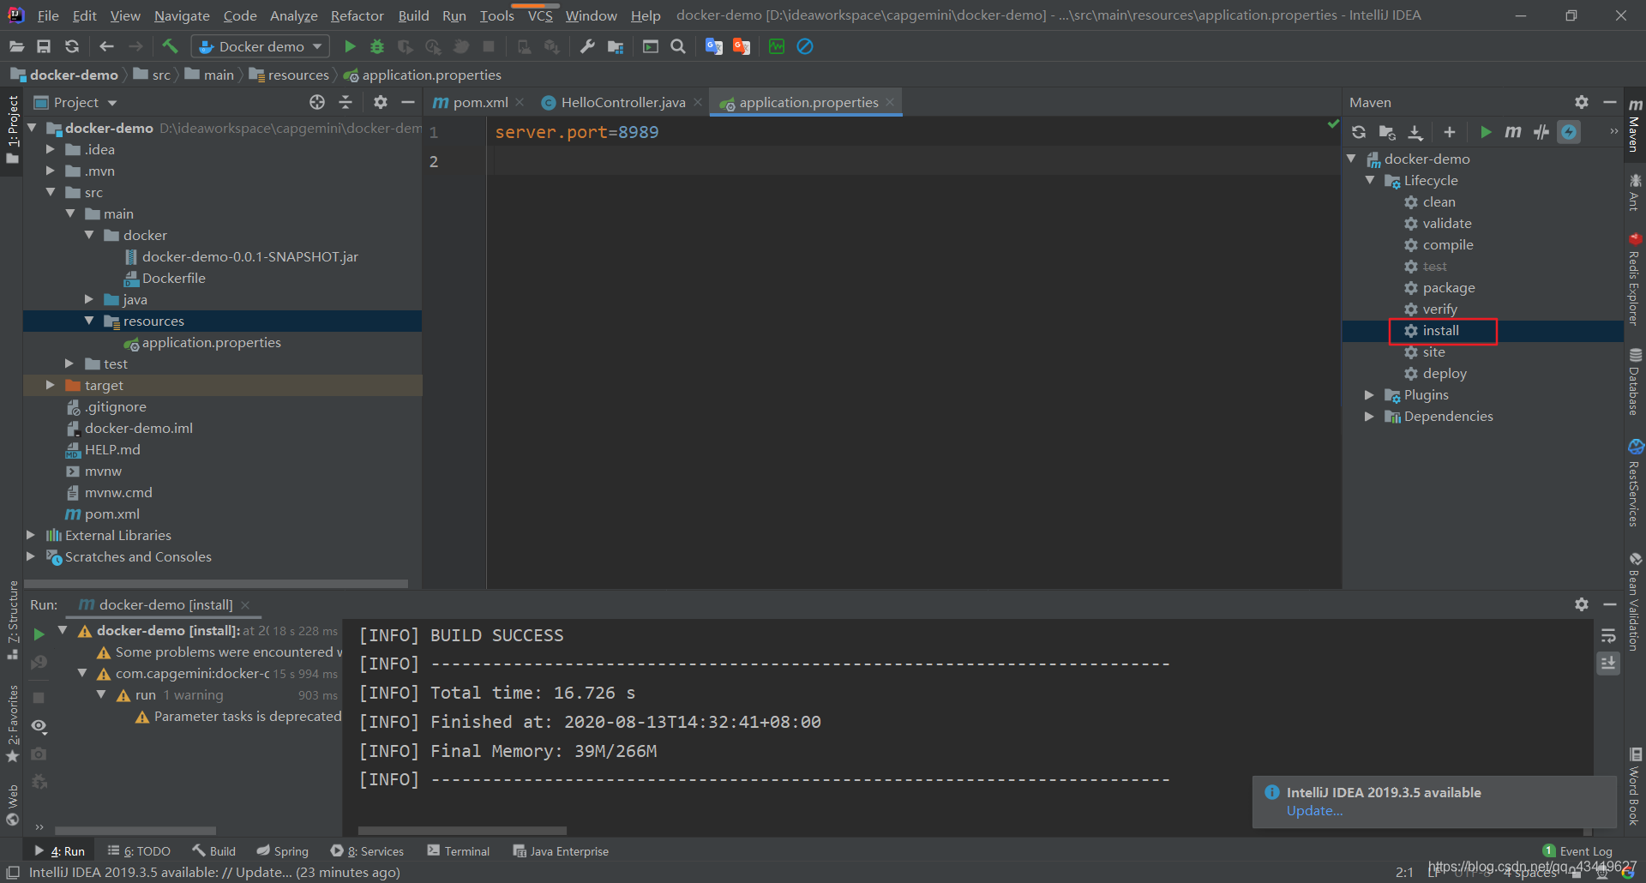Open the TODO tool window
The image size is (1646, 883).
coord(139,851)
